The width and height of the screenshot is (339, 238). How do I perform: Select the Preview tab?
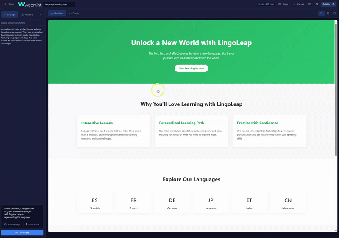click(x=57, y=14)
